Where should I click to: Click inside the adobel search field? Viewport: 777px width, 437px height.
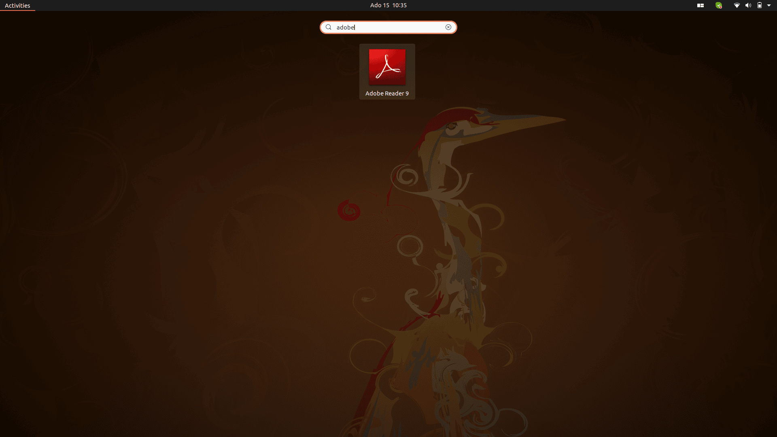pyautogui.click(x=388, y=27)
